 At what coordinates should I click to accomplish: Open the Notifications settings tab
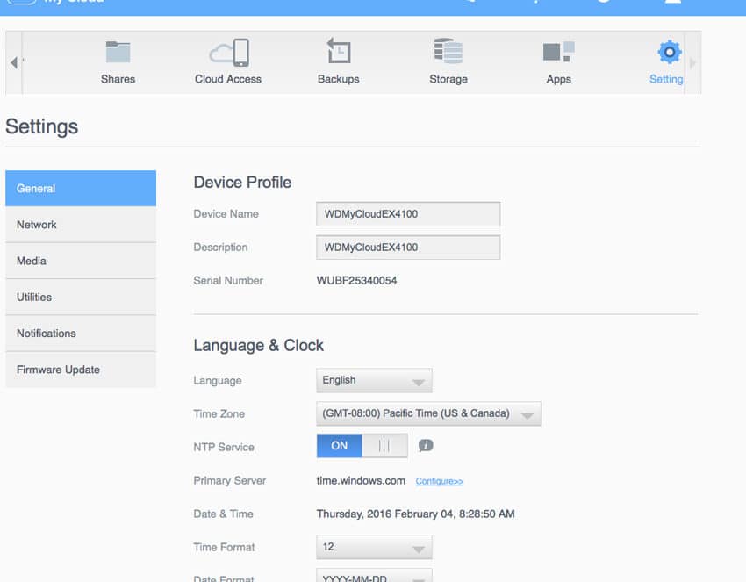(81, 333)
